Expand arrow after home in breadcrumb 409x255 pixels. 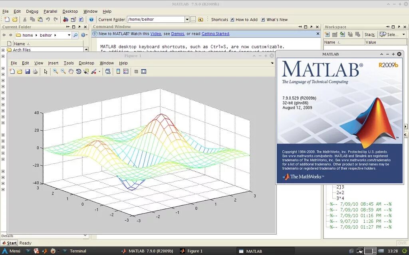[36, 35]
